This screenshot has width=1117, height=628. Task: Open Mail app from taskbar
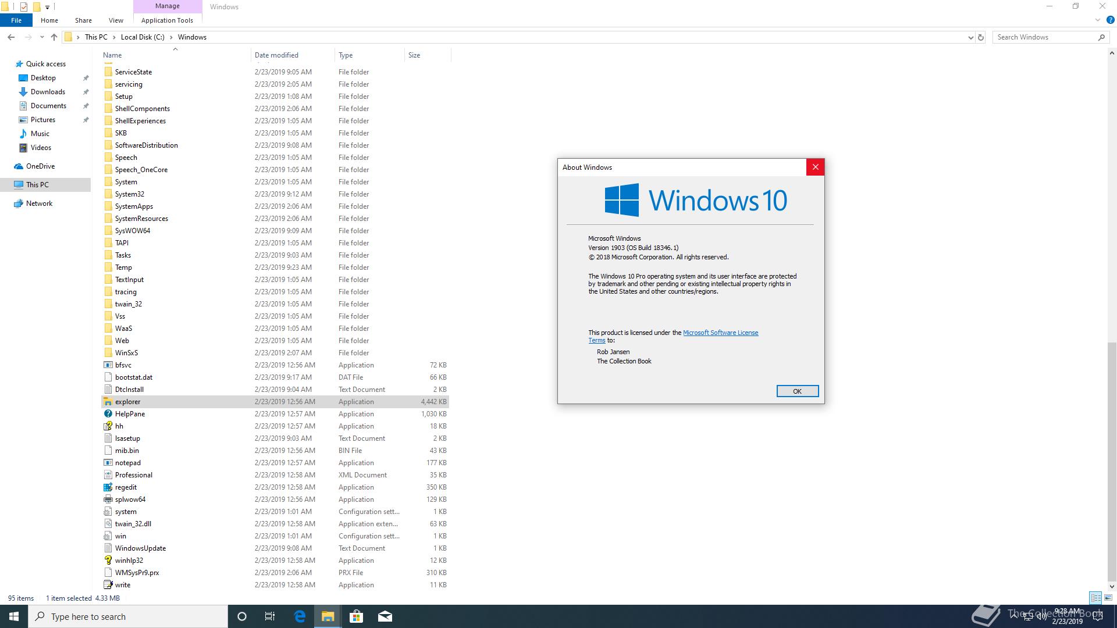pyautogui.click(x=385, y=616)
